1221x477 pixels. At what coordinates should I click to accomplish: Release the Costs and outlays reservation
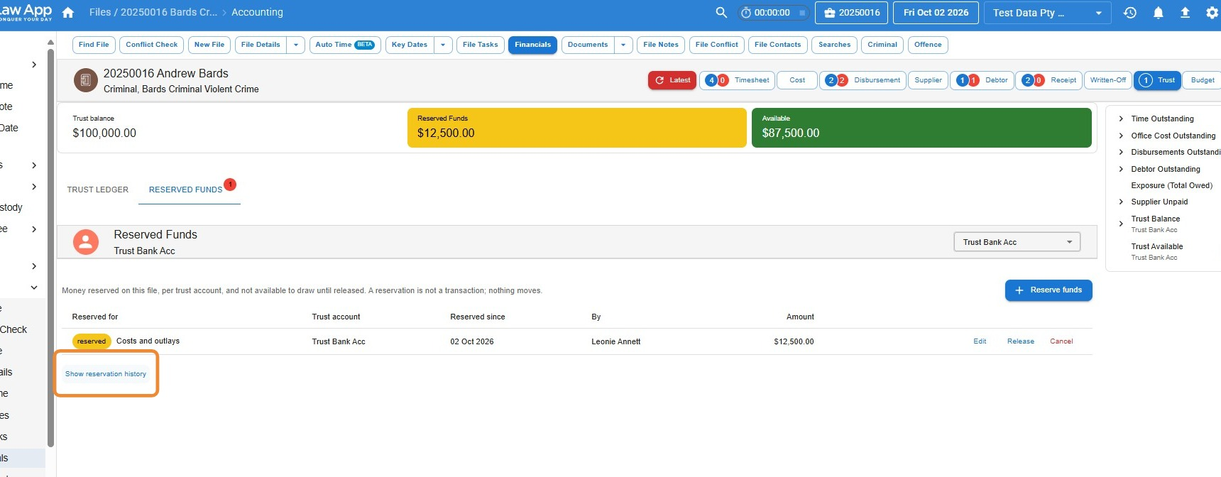1021,341
